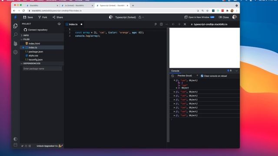This screenshot has width=278, height=156.
Task: Uncheck Clear console on reload
Action: (x=202, y=76)
